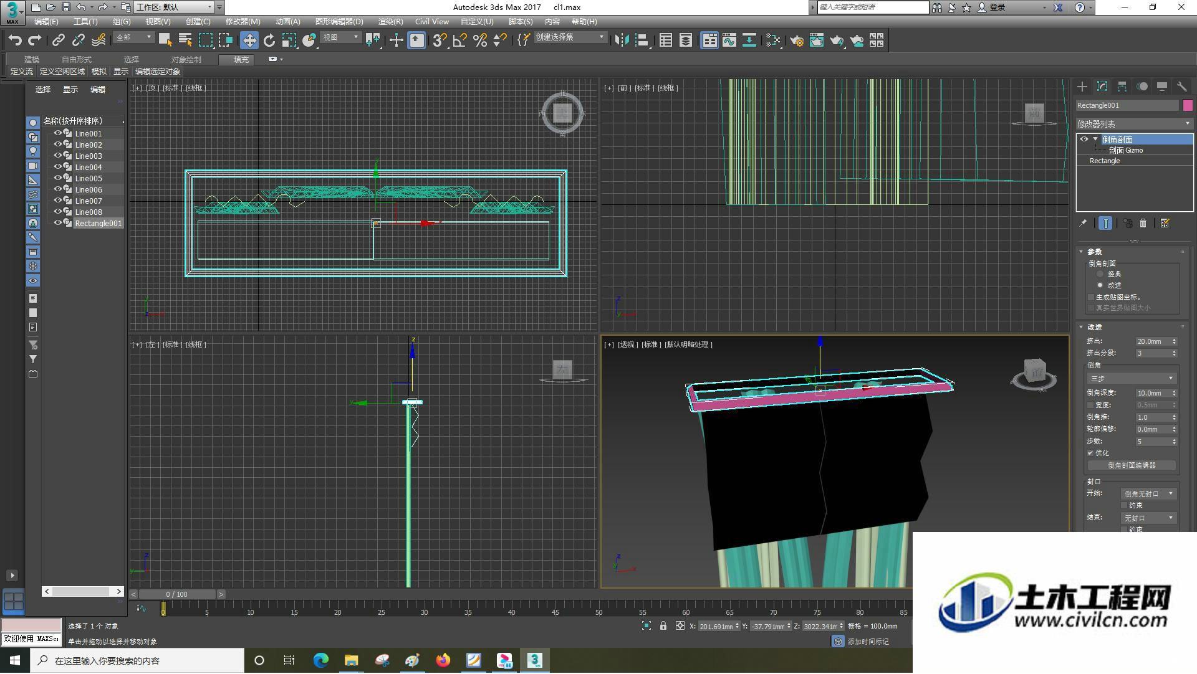Open the 渲染(R) menu
The image size is (1197, 674).
click(x=390, y=22)
